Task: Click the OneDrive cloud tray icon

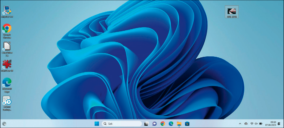Action: 246,124
